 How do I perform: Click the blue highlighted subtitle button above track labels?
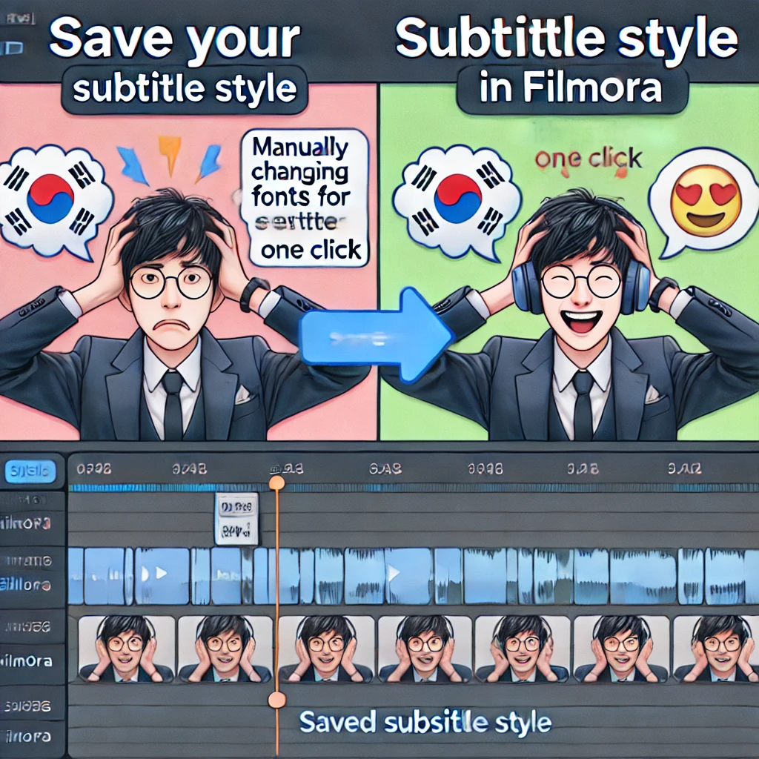[30, 471]
